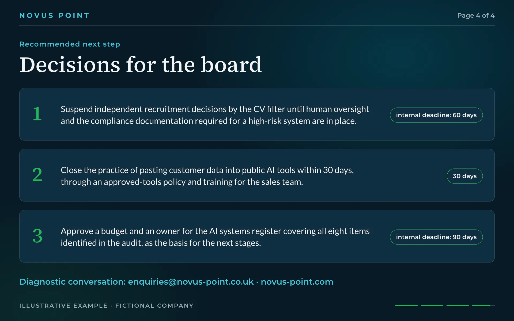Click the 'ILLUSTRATIVE EXAMPLE · FICTIONAL COMPANY' footer

click(106, 305)
